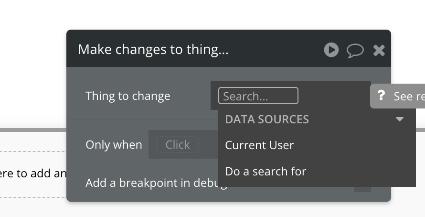This screenshot has width=425, height=217.
Task: Click the Only when condition box
Action: coord(178,145)
